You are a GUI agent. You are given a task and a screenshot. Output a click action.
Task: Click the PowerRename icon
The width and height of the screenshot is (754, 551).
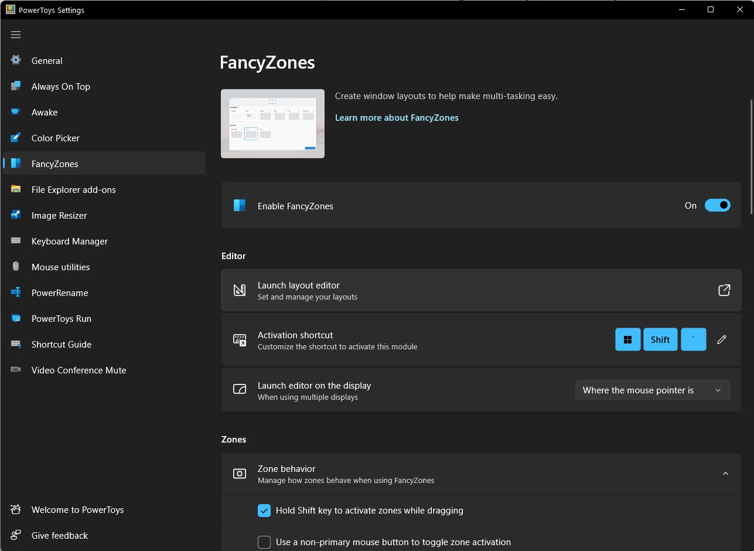[16, 292]
